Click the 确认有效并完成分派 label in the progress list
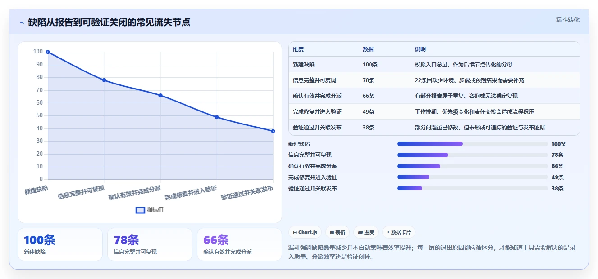The image size is (598, 279). [x=313, y=166]
